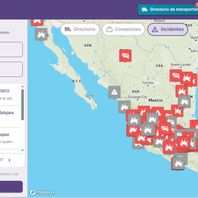Click the red car-crash marker below Nuevo Laredo

click(x=176, y=76)
